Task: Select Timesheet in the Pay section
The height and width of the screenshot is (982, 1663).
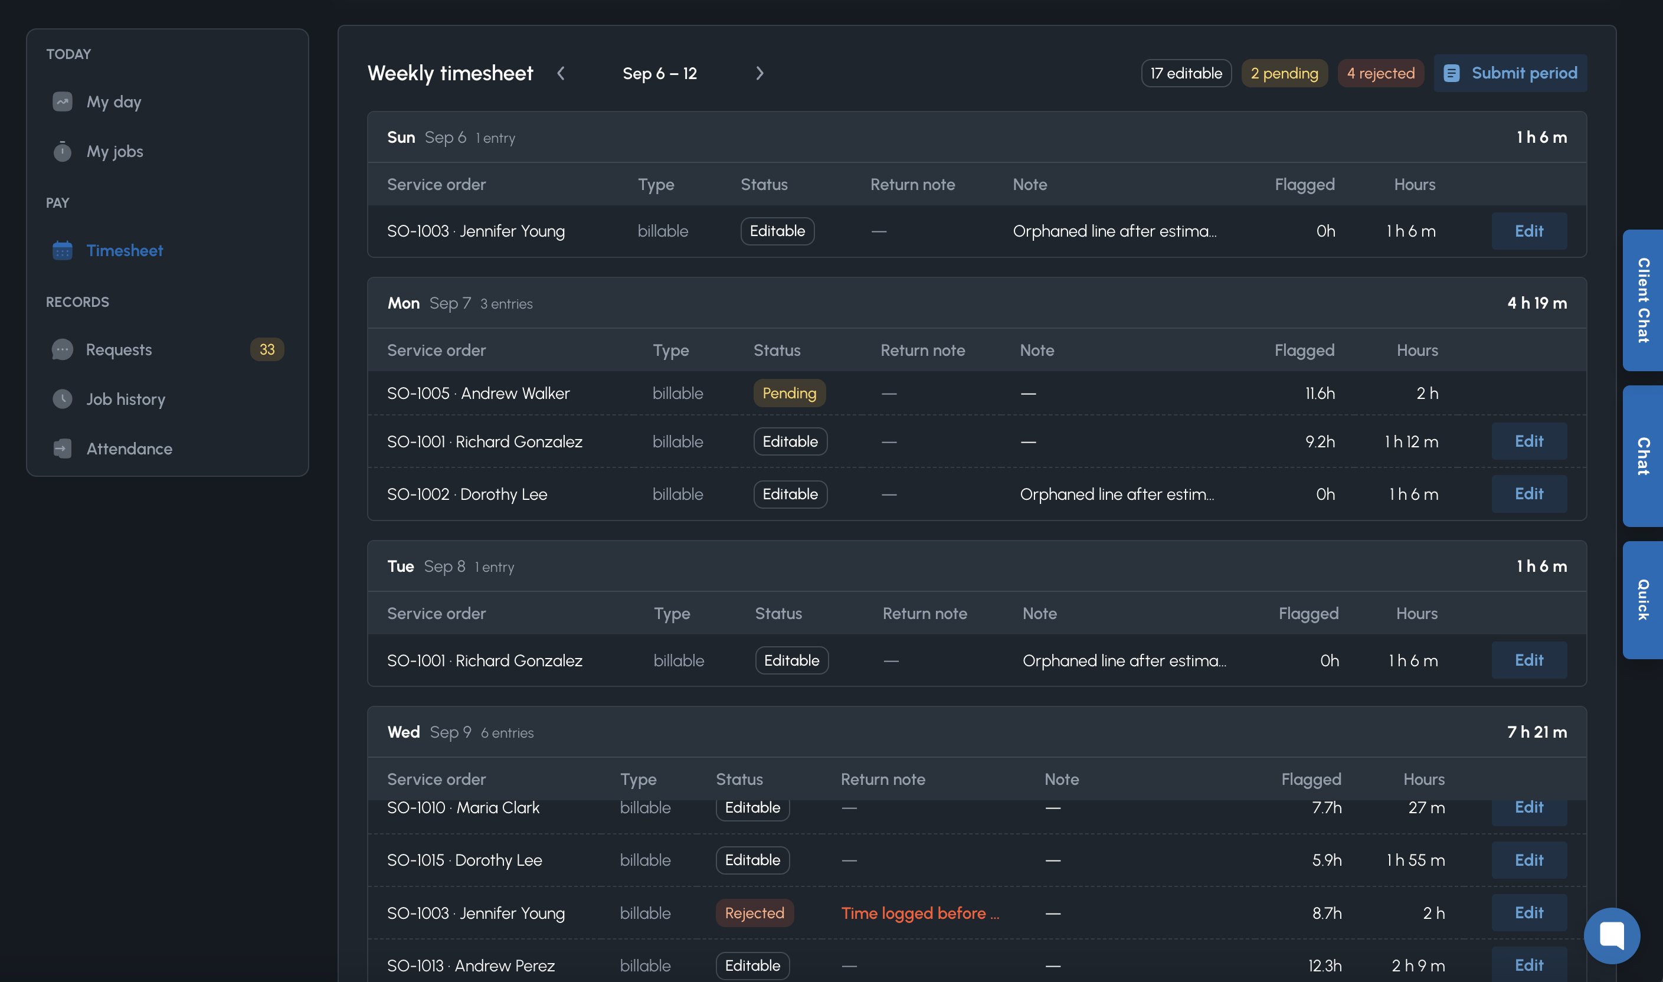Action: [168, 251]
